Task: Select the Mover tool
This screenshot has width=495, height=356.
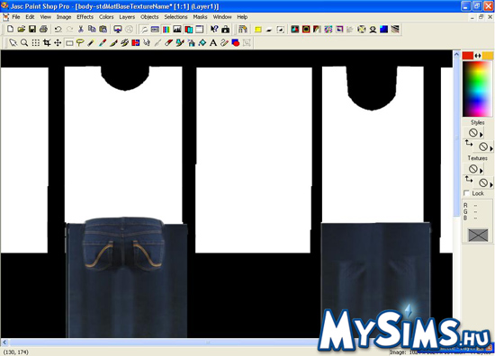Action: [58, 42]
